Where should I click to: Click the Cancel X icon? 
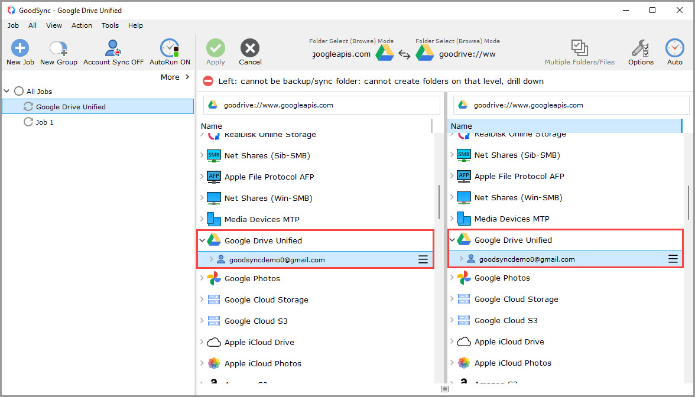pos(250,48)
